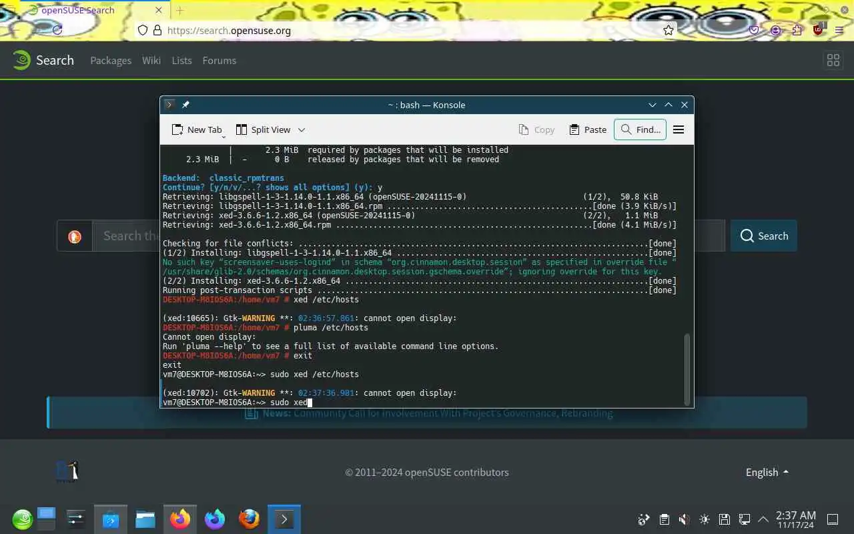This screenshot has width=854, height=534.
Task: Launch Discover software center from taskbar
Action: [110, 519]
